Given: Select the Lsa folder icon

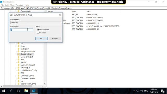Looking at the screenshot, I should coord(19,81).
